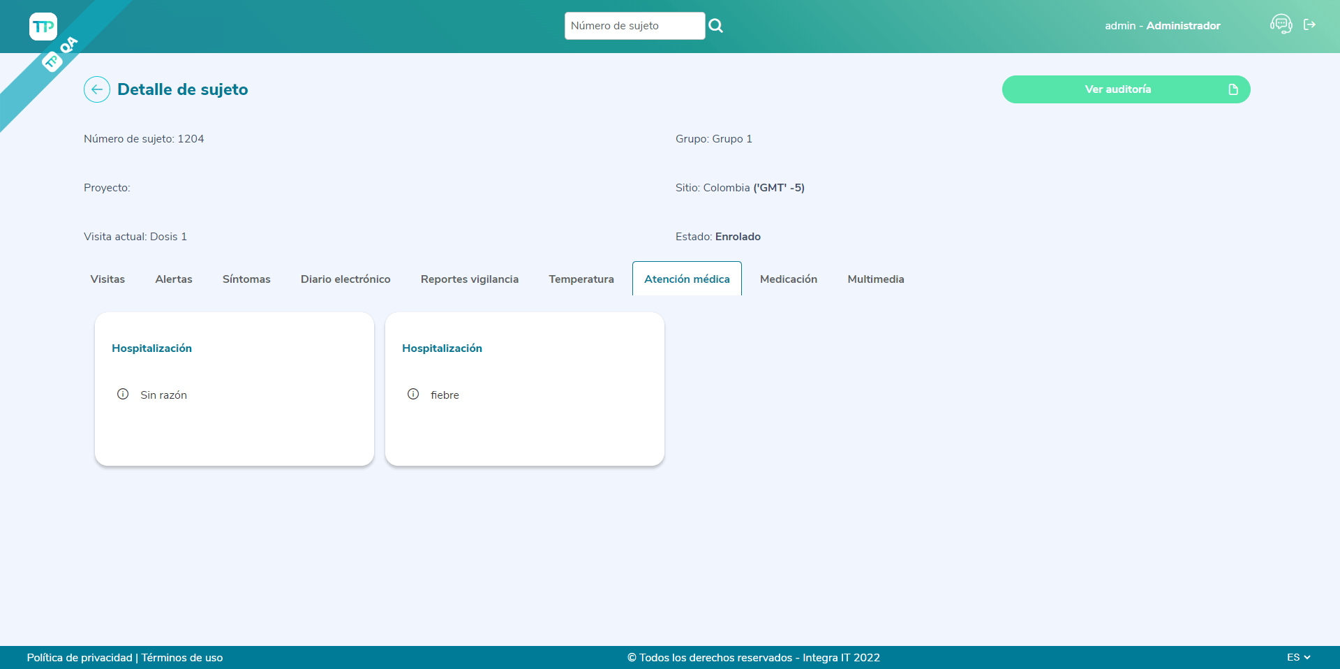Viewport: 1340px width, 669px height.
Task: Click the Sin razón text
Action: (x=163, y=395)
